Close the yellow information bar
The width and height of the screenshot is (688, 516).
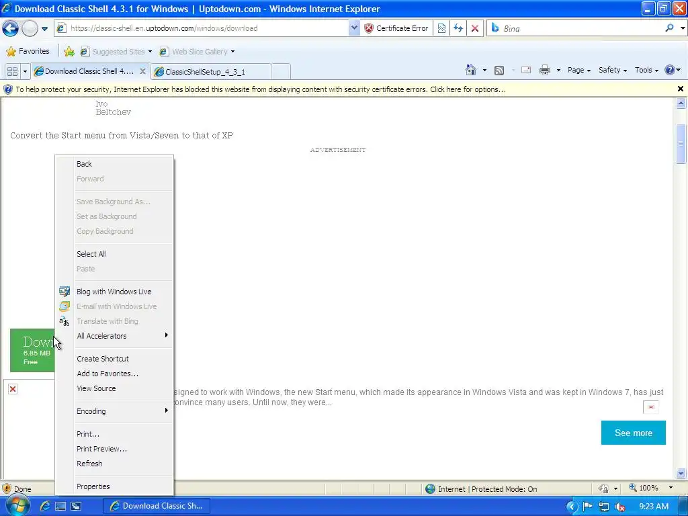680,89
